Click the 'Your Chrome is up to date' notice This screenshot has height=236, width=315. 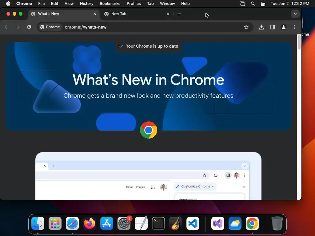click(149, 46)
